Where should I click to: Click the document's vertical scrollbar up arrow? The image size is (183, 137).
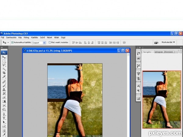click(128, 55)
